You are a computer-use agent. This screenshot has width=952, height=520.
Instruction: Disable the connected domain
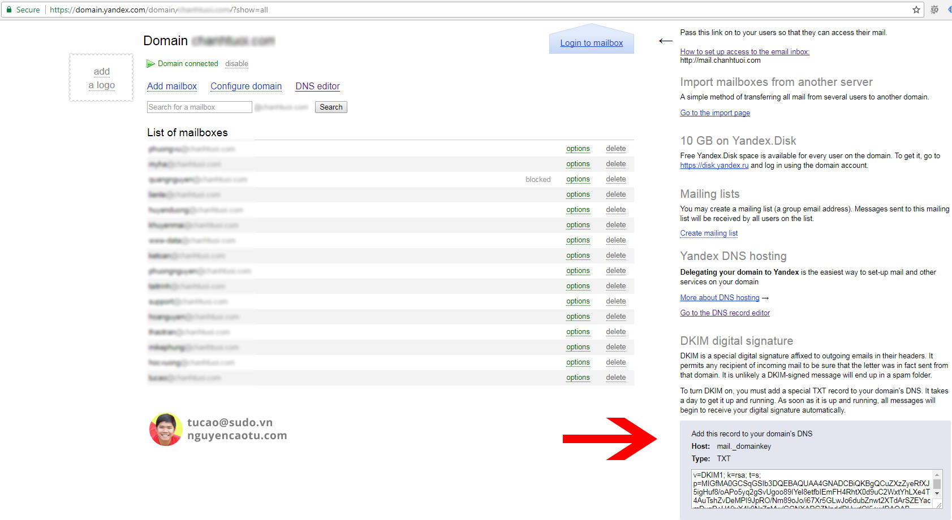click(236, 64)
